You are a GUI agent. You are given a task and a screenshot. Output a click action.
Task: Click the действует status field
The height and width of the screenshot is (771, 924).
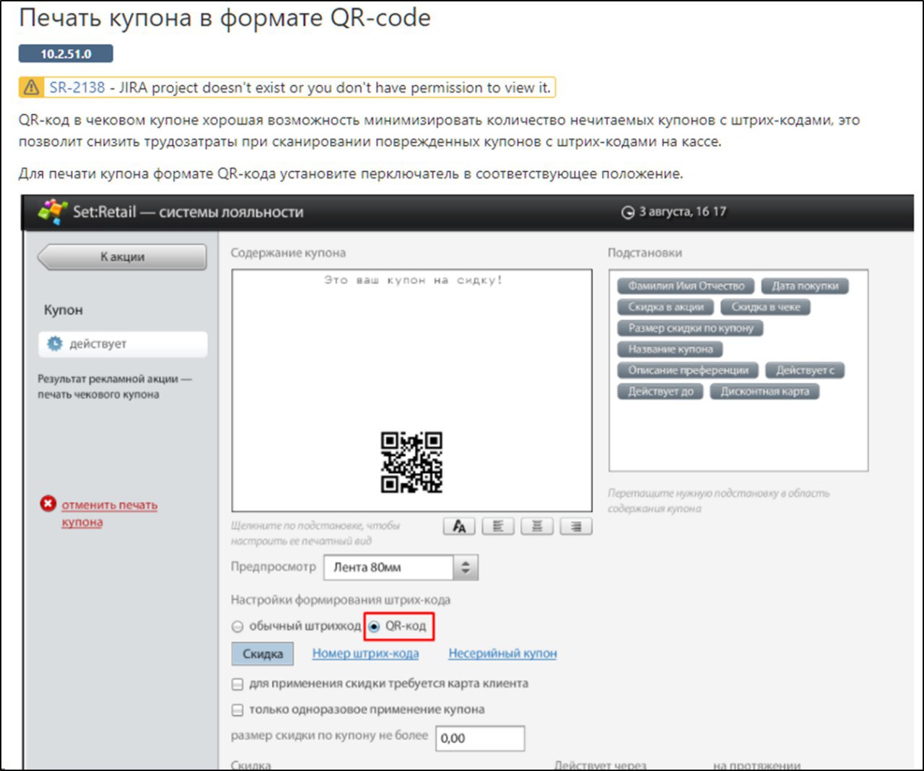(x=123, y=344)
